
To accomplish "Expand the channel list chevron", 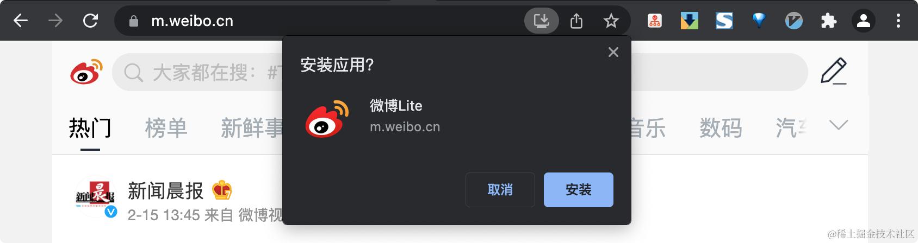I will pyautogui.click(x=839, y=125).
